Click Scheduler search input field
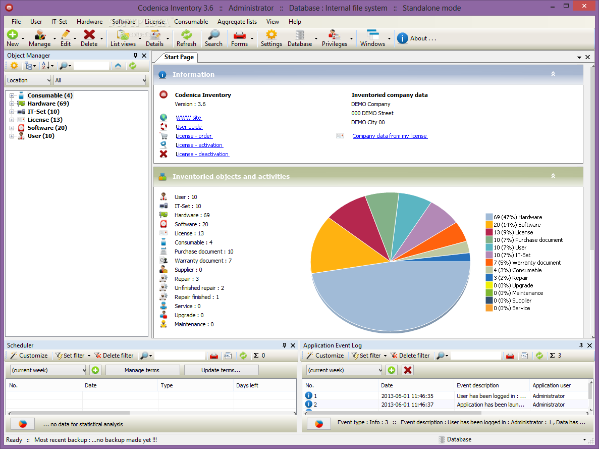The height and width of the screenshot is (449, 599). [180, 356]
